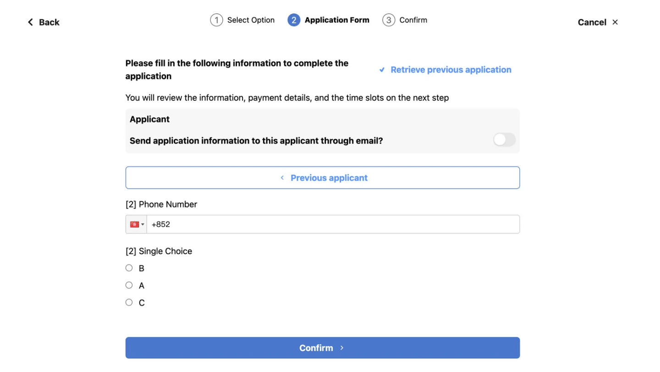Viewport: 660px width, 372px height.
Task: Focus the Phone Number input field
Action: tap(333, 224)
